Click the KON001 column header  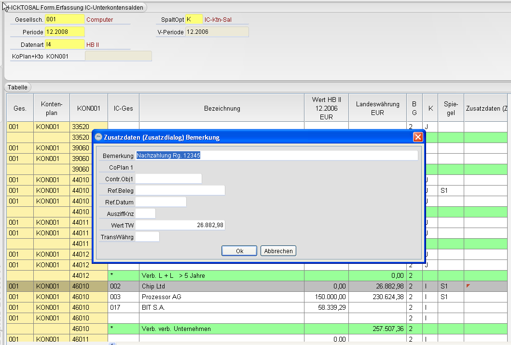(89, 108)
